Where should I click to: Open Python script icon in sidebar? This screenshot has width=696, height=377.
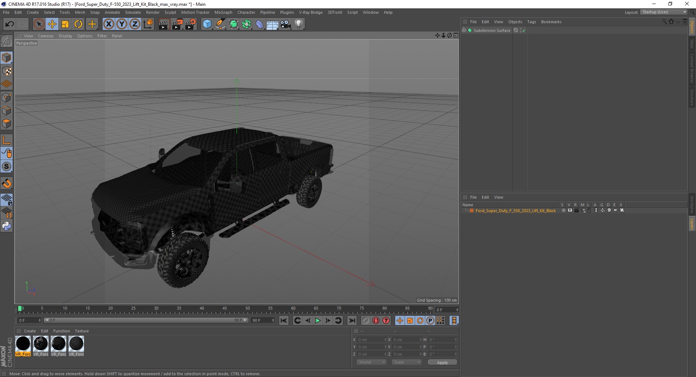7,226
